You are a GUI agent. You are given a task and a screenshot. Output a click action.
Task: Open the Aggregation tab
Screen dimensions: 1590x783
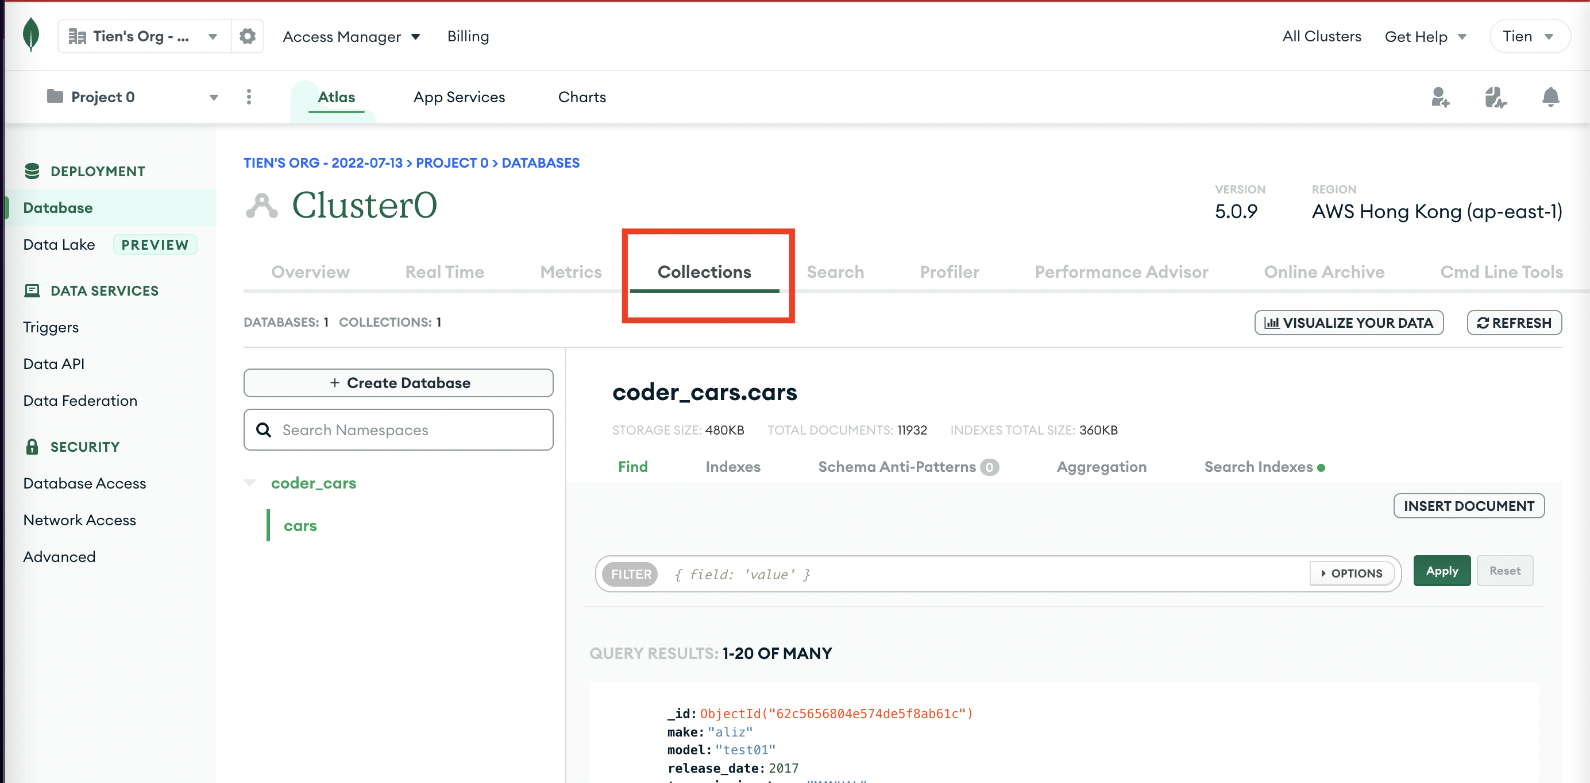click(x=1101, y=467)
